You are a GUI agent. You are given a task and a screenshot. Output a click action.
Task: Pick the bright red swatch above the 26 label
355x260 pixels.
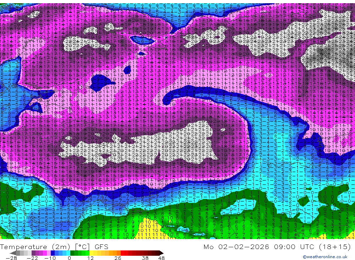click(x=122, y=253)
